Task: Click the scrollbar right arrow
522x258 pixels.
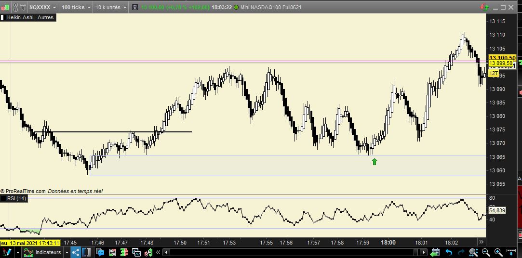Action: pyautogui.click(x=423, y=252)
